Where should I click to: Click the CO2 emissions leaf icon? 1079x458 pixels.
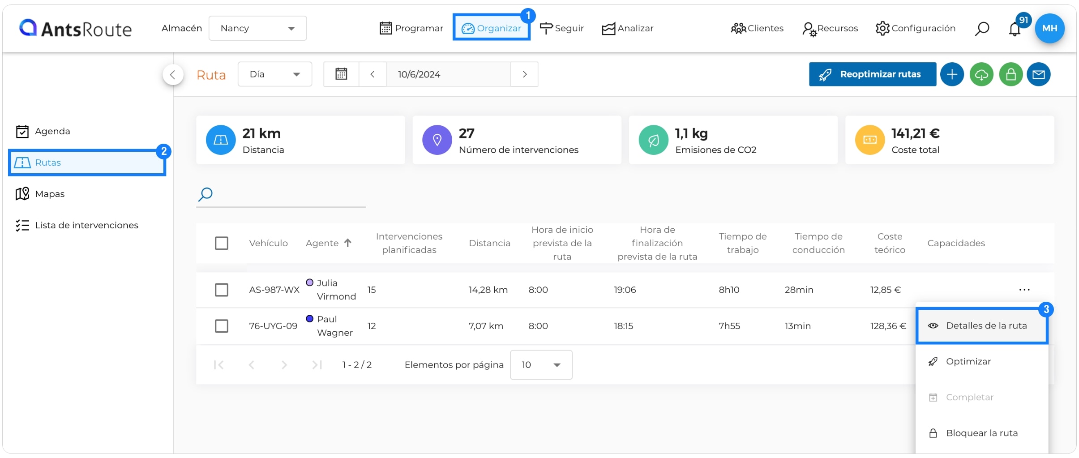pyautogui.click(x=653, y=140)
